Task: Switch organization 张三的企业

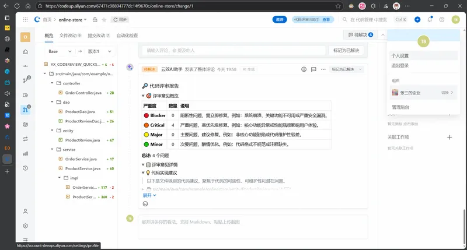Action: 423,93
